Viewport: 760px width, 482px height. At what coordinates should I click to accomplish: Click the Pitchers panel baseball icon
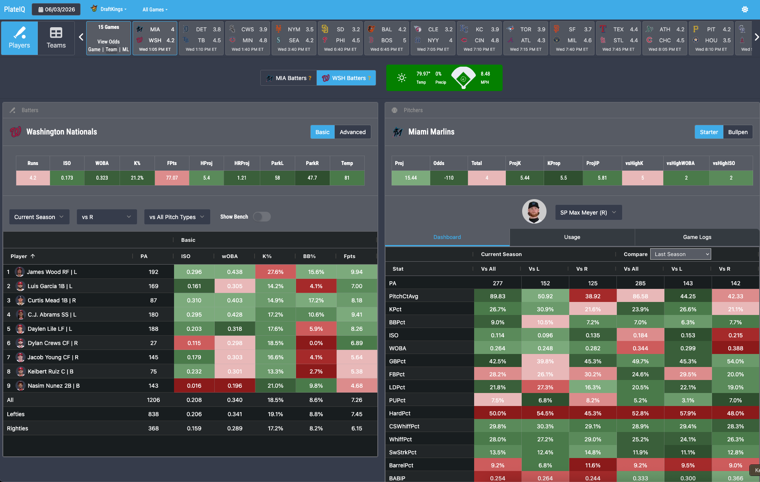(x=394, y=110)
